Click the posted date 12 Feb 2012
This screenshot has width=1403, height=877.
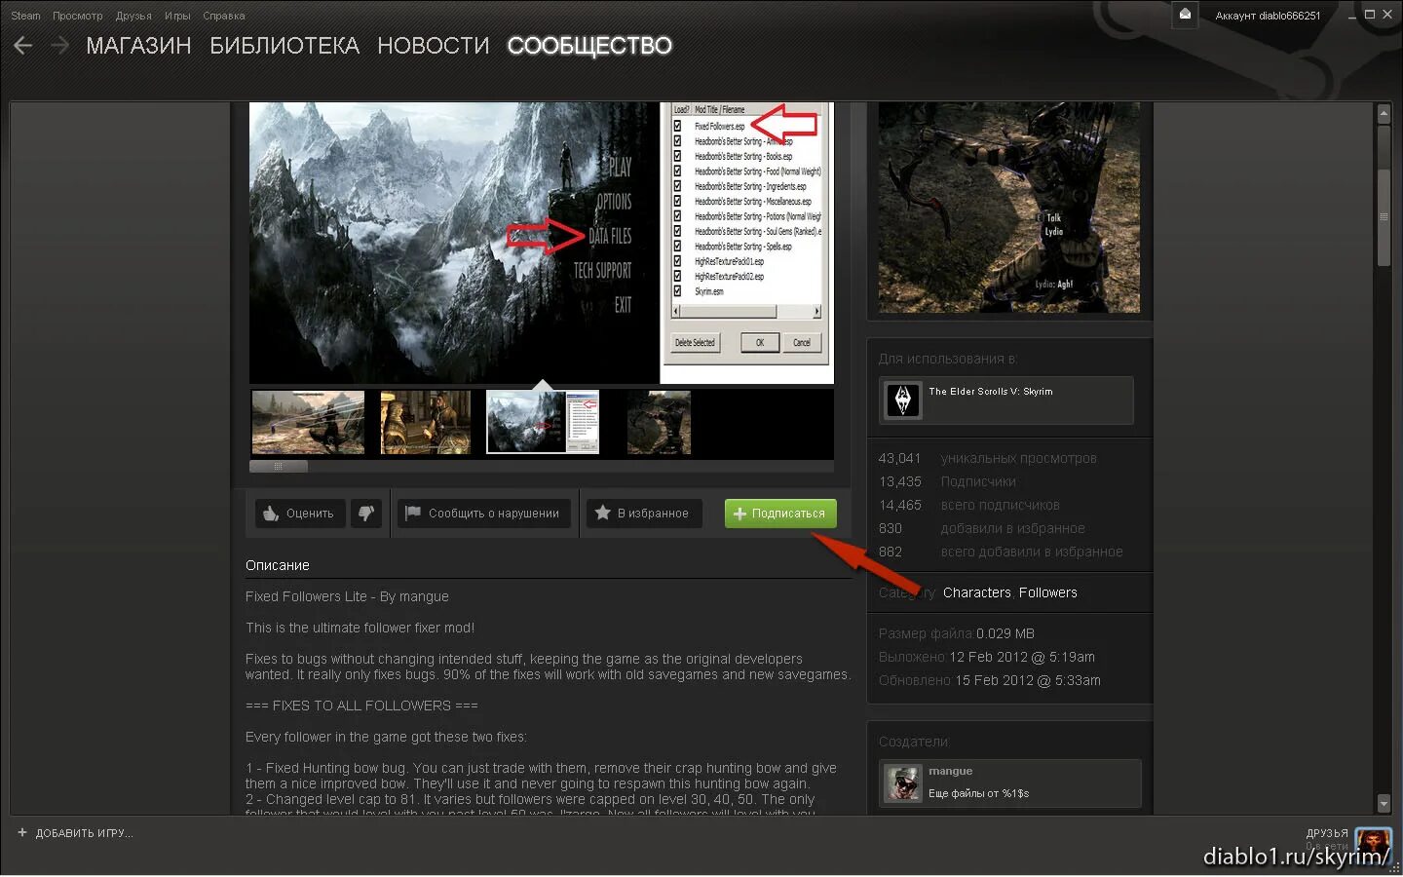pyautogui.click(x=1022, y=657)
